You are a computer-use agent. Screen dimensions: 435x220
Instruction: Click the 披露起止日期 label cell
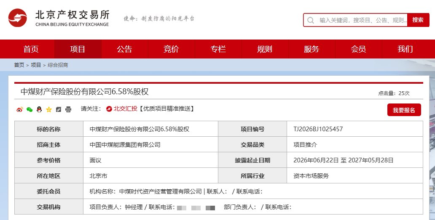(252, 160)
